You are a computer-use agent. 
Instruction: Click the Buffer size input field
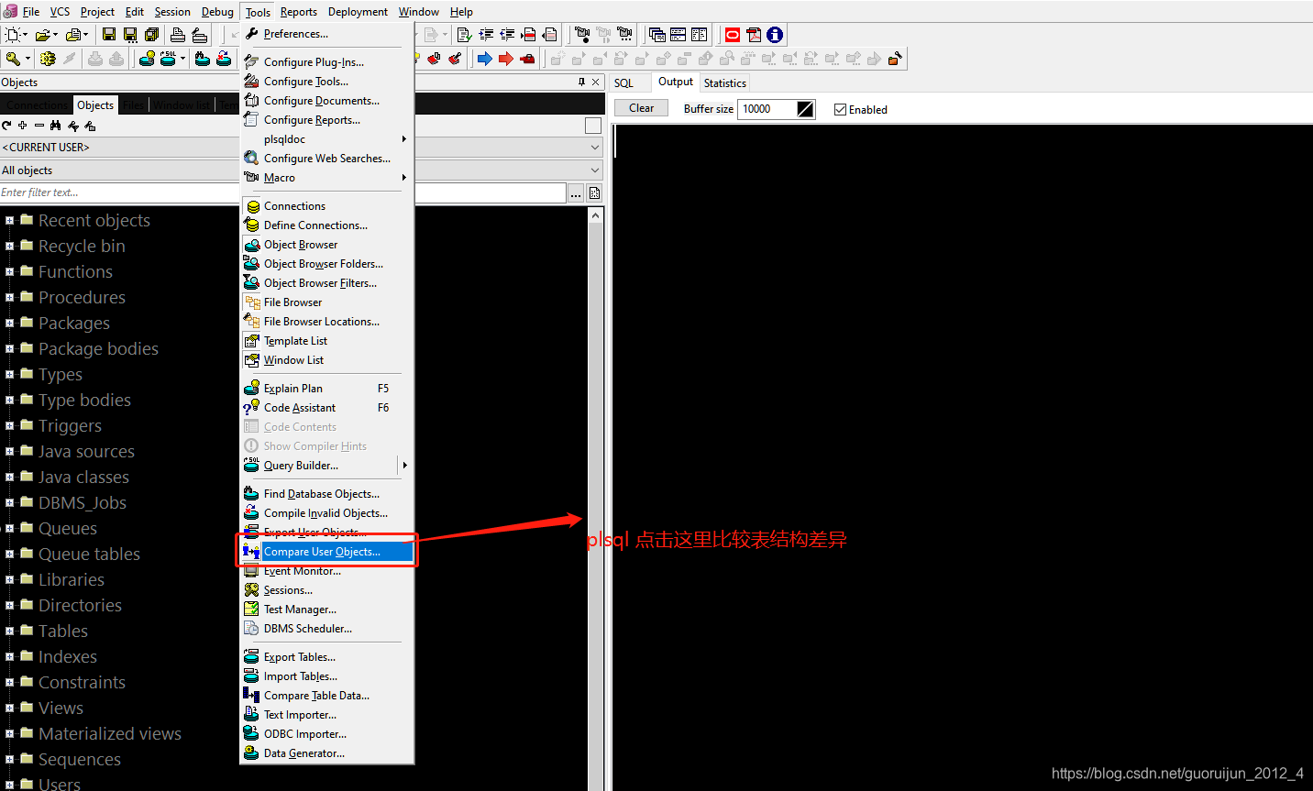[767, 109]
